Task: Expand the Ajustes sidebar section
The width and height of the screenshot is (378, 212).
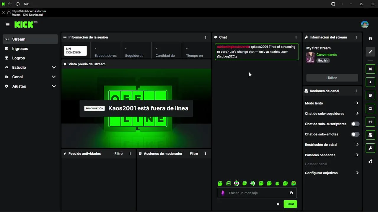Action: (30, 86)
